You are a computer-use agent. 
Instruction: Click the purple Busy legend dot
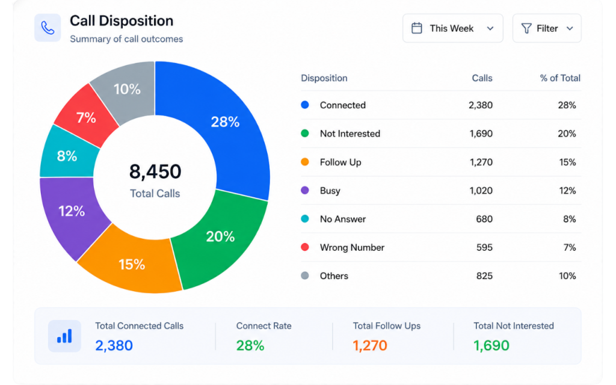tap(305, 191)
